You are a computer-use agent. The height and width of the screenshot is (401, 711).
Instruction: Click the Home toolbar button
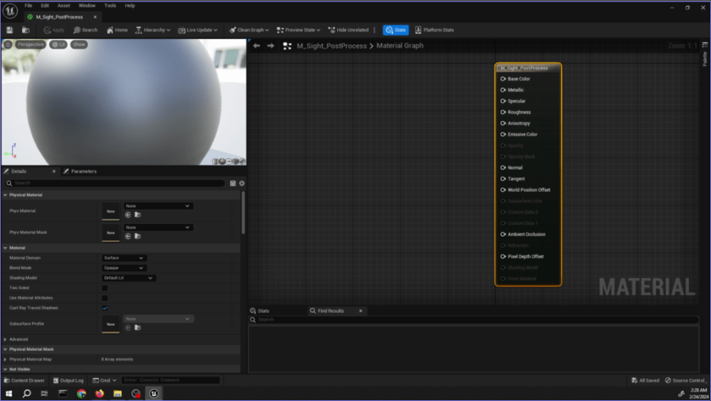117,30
